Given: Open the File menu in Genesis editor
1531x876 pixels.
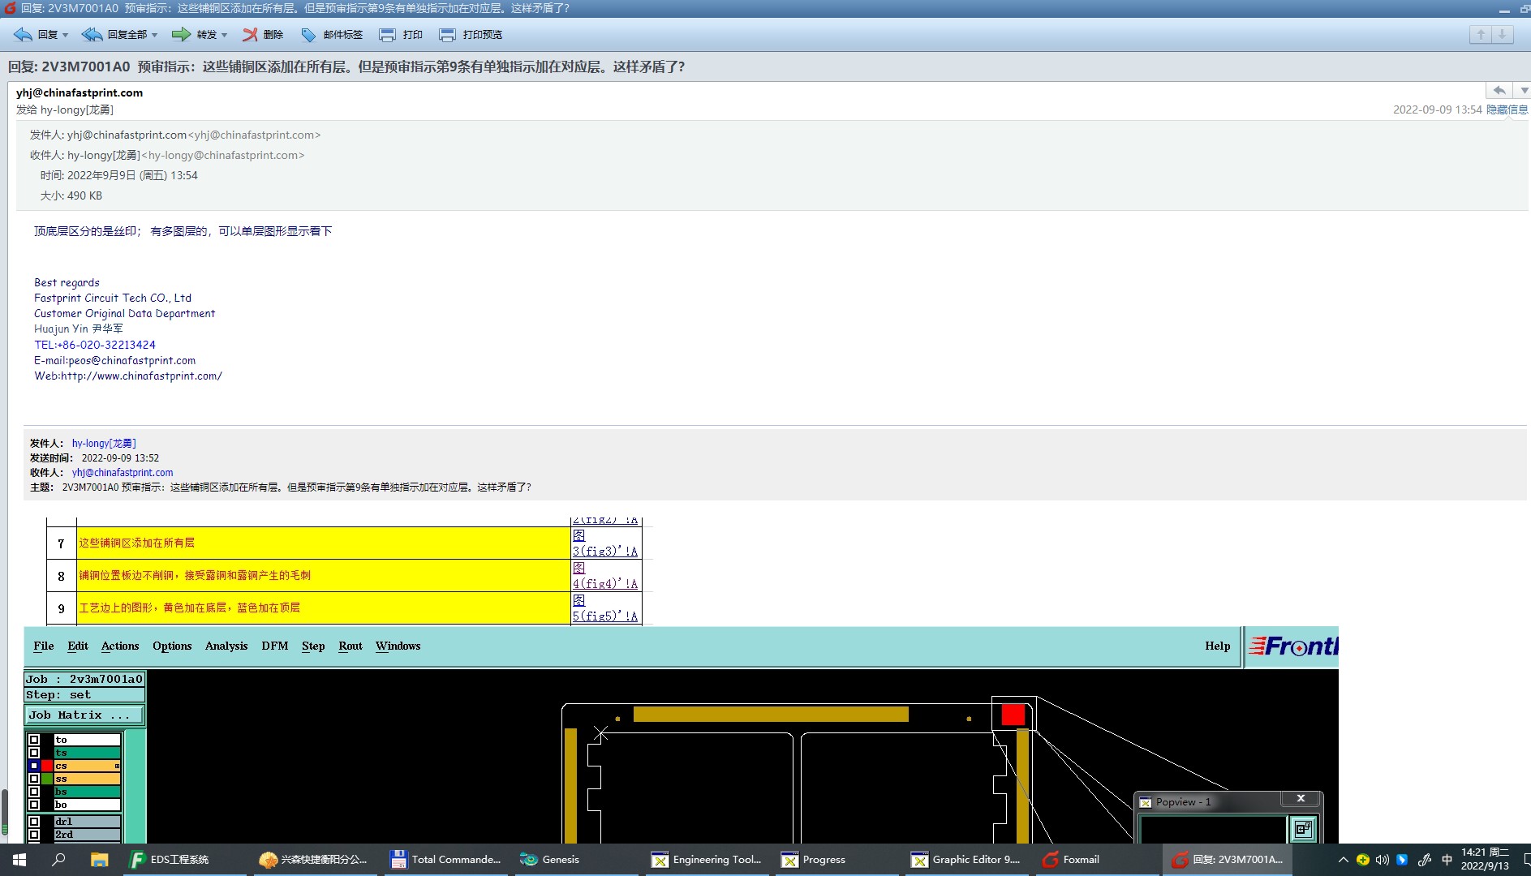Looking at the screenshot, I should (44, 646).
